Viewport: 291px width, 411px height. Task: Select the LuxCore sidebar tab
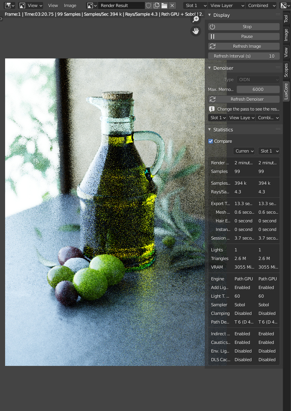pos(286,91)
